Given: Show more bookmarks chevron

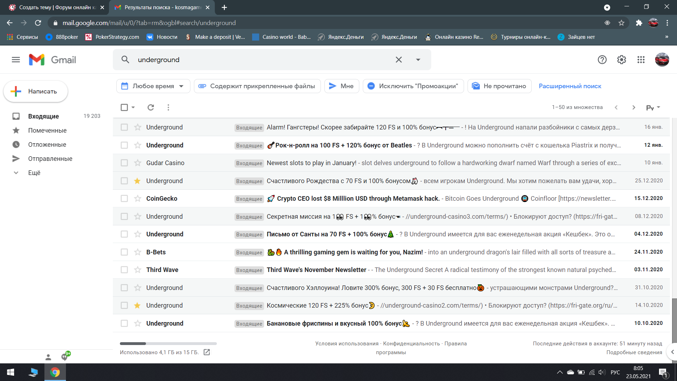Looking at the screenshot, I should 666,37.
